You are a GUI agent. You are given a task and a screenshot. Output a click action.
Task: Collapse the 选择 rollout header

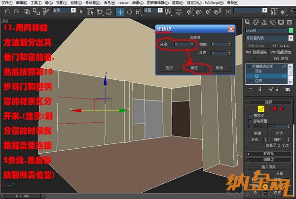point(268,102)
